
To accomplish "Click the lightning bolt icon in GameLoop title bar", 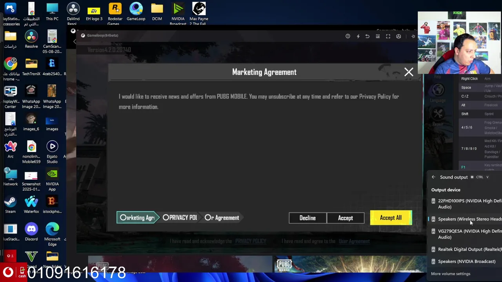I will 358,36.
